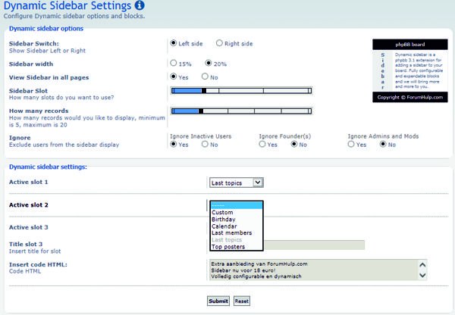Choose 20% sidebar width

[208, 64]
